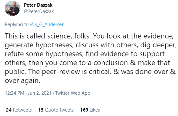View the 15 Quote Tweets list

(56, 110)
